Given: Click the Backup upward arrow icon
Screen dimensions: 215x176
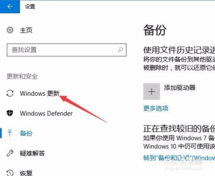Looking at the screenshot, I should 10,133.
